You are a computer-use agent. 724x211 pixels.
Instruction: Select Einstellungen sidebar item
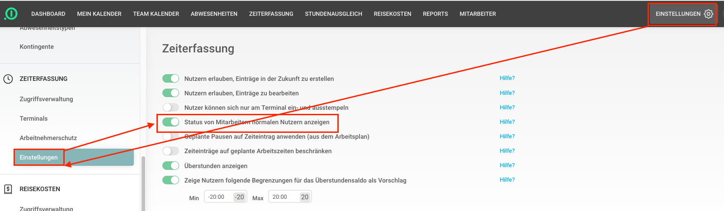click(x=74, y=157)
